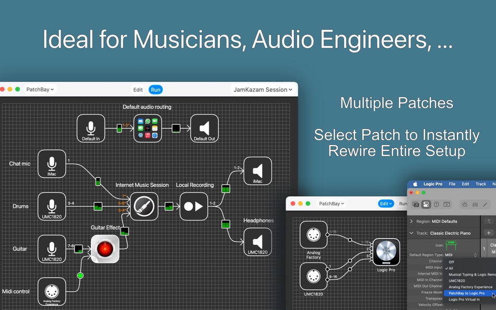
Task: Select the MIDI control DIN connector node
Action: pos(52,290)
